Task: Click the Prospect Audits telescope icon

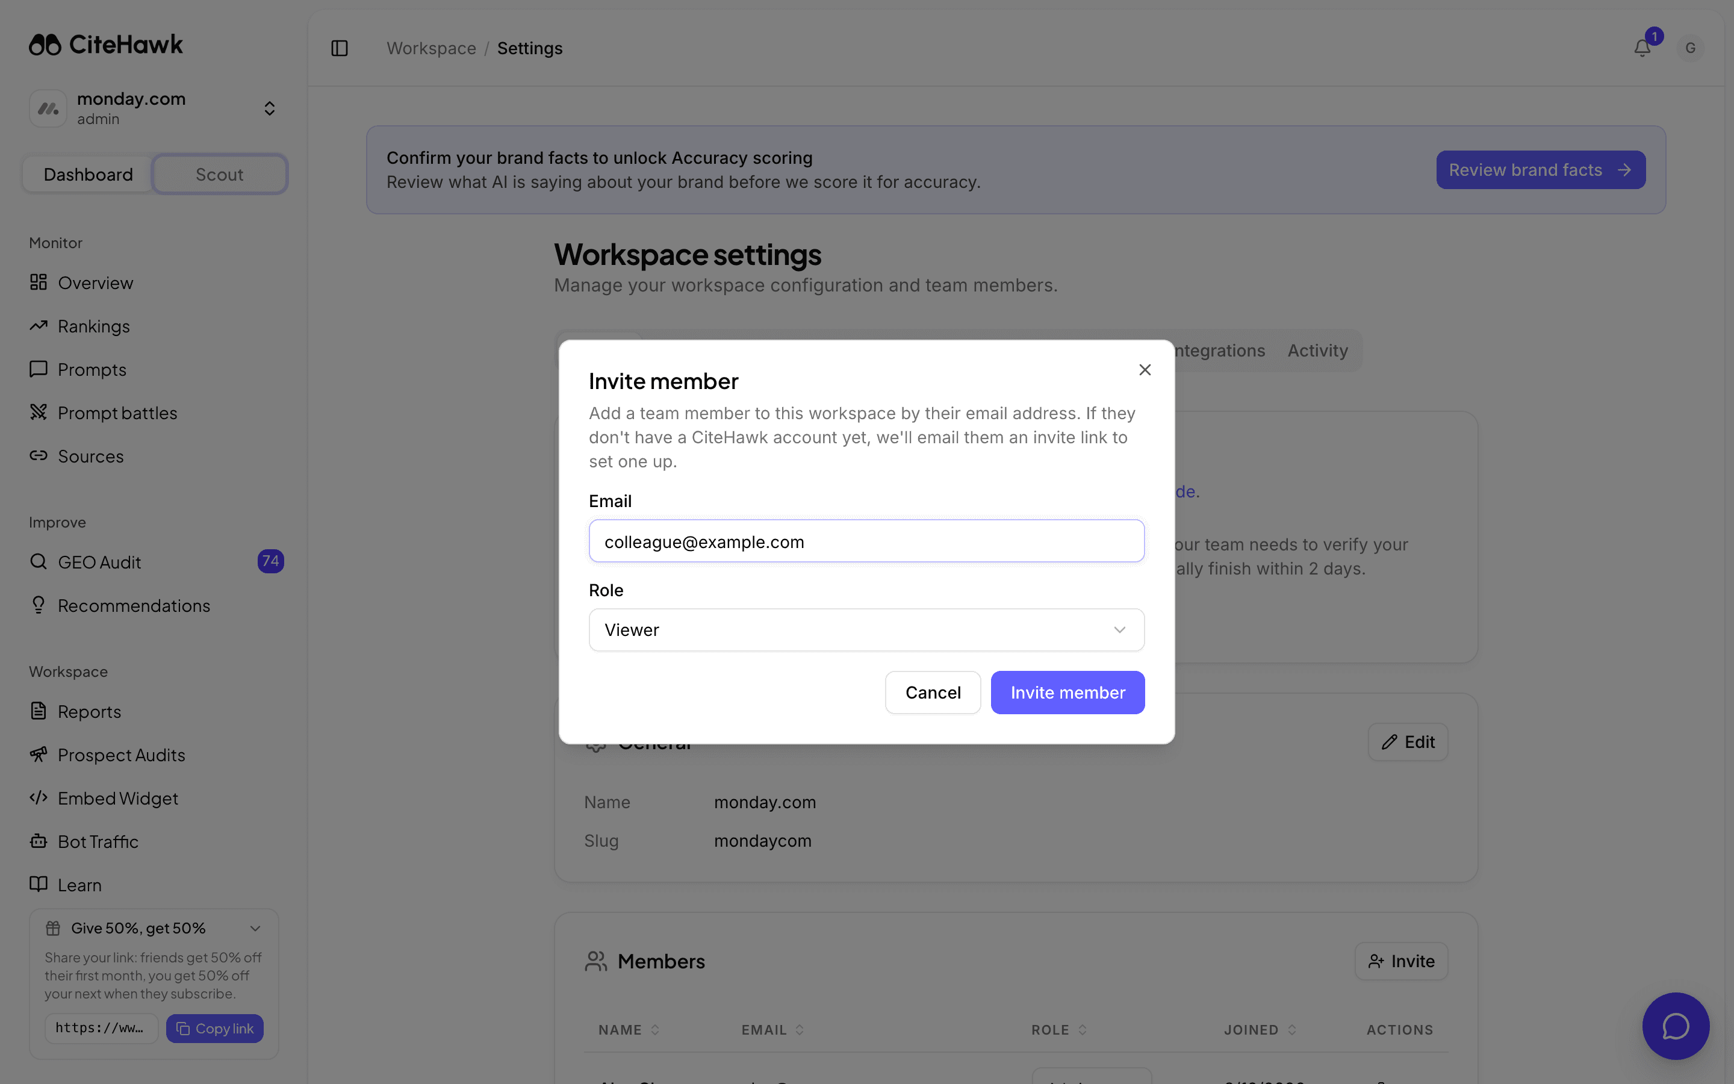Action: click(x=39, y=754)
